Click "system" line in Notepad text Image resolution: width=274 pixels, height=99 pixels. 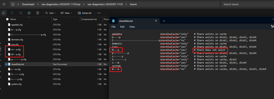[x=116, y=66]
